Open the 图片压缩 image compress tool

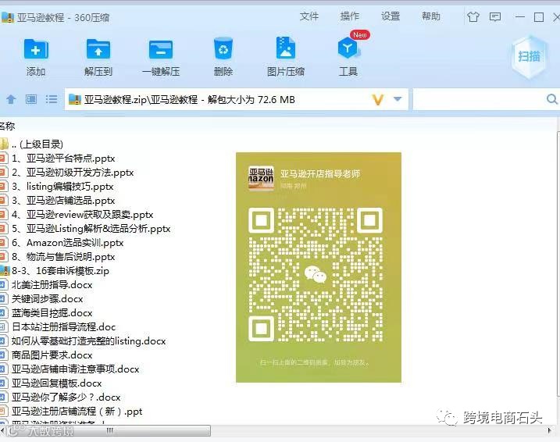click(286, 48)
